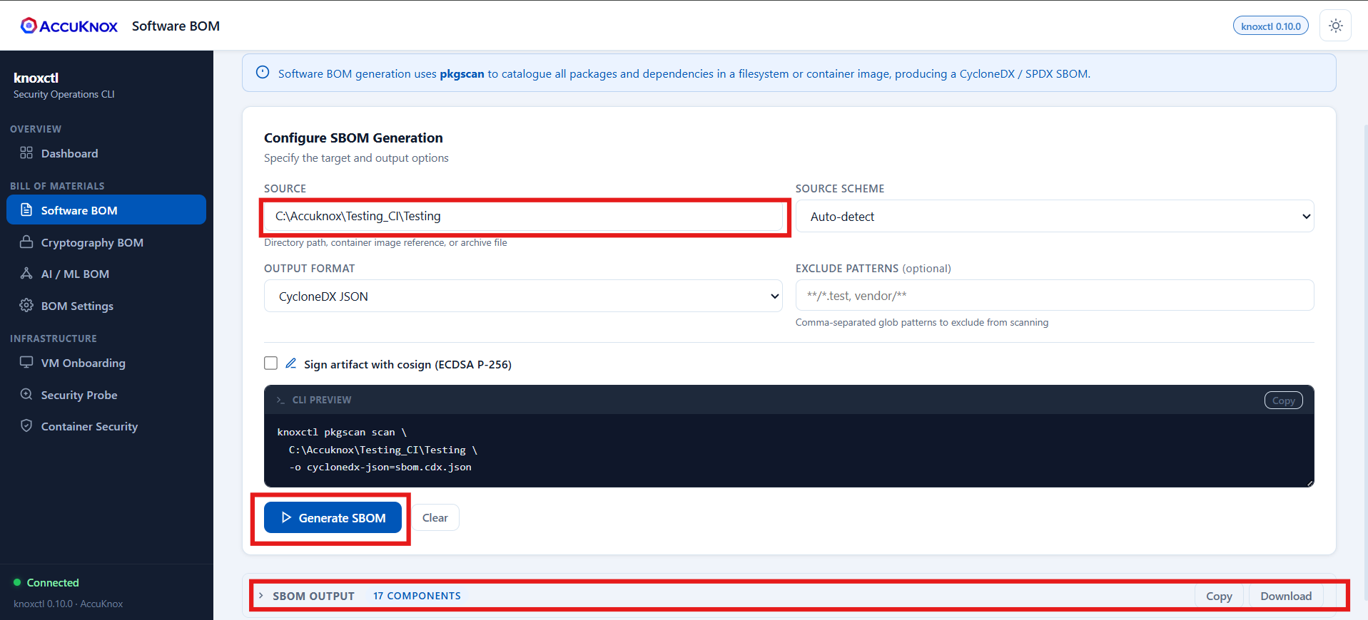
Task: Select Software BOM in the sidebar
Action: coord(106,210)
